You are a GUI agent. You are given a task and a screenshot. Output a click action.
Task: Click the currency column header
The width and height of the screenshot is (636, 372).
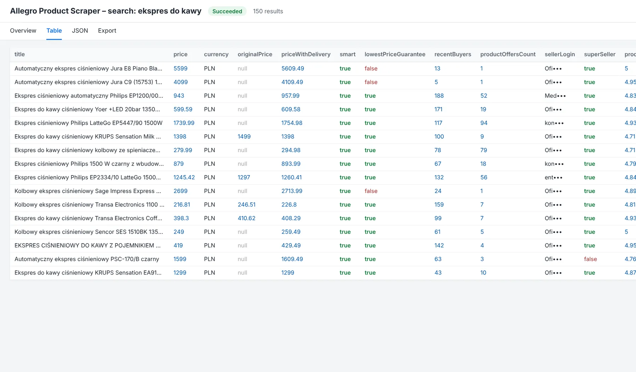(216, 54)
